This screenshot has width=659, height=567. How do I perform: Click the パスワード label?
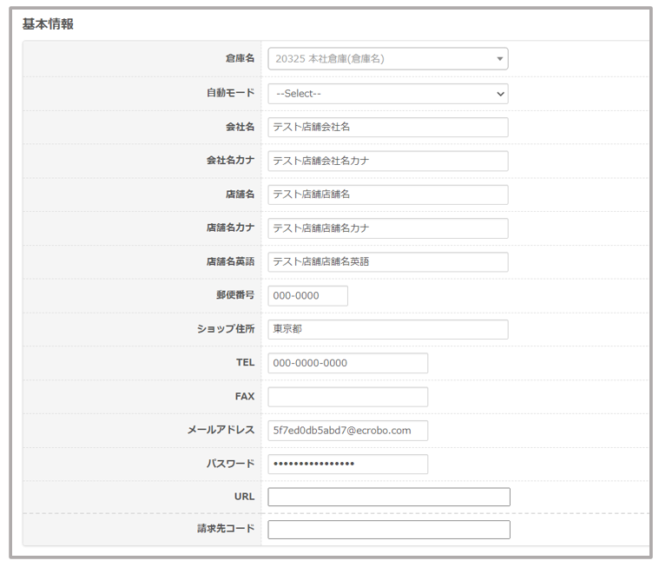(x=230, y=464)
